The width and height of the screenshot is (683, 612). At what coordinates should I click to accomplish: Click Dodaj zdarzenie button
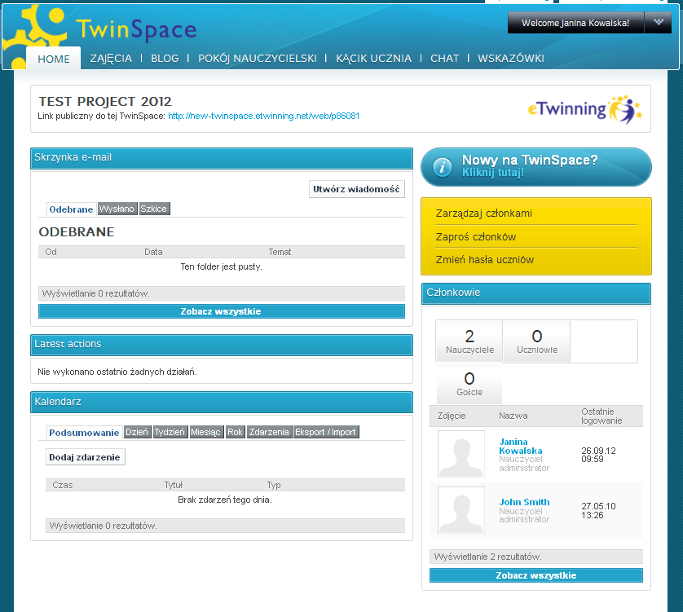[85, 457]
